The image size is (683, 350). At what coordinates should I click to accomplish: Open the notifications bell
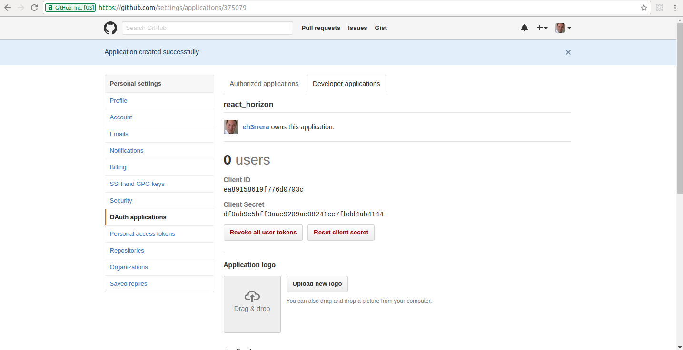coord(525,28)
